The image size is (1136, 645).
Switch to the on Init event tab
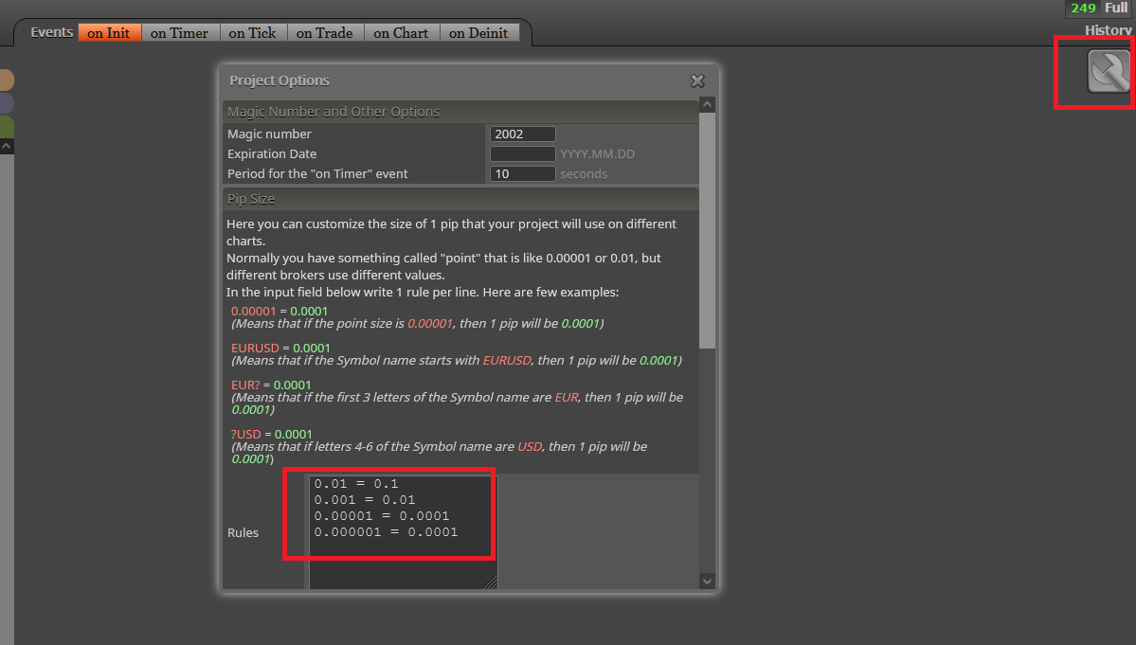click(109, 32)
